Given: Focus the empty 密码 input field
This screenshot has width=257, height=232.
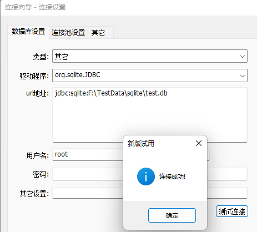Looking at the screenshot, I should 88,174.
